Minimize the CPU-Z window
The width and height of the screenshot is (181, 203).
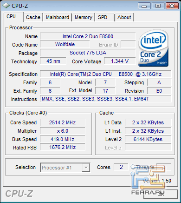(144, 6)
